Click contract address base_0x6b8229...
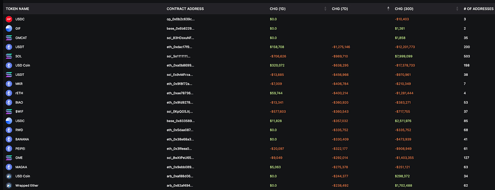Screen dimensions: 495x190 click(x=181, y=29)
